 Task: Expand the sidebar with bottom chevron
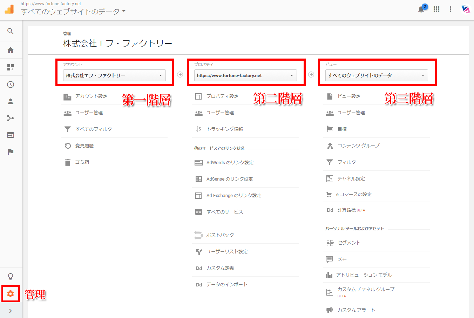click(11, 311)
